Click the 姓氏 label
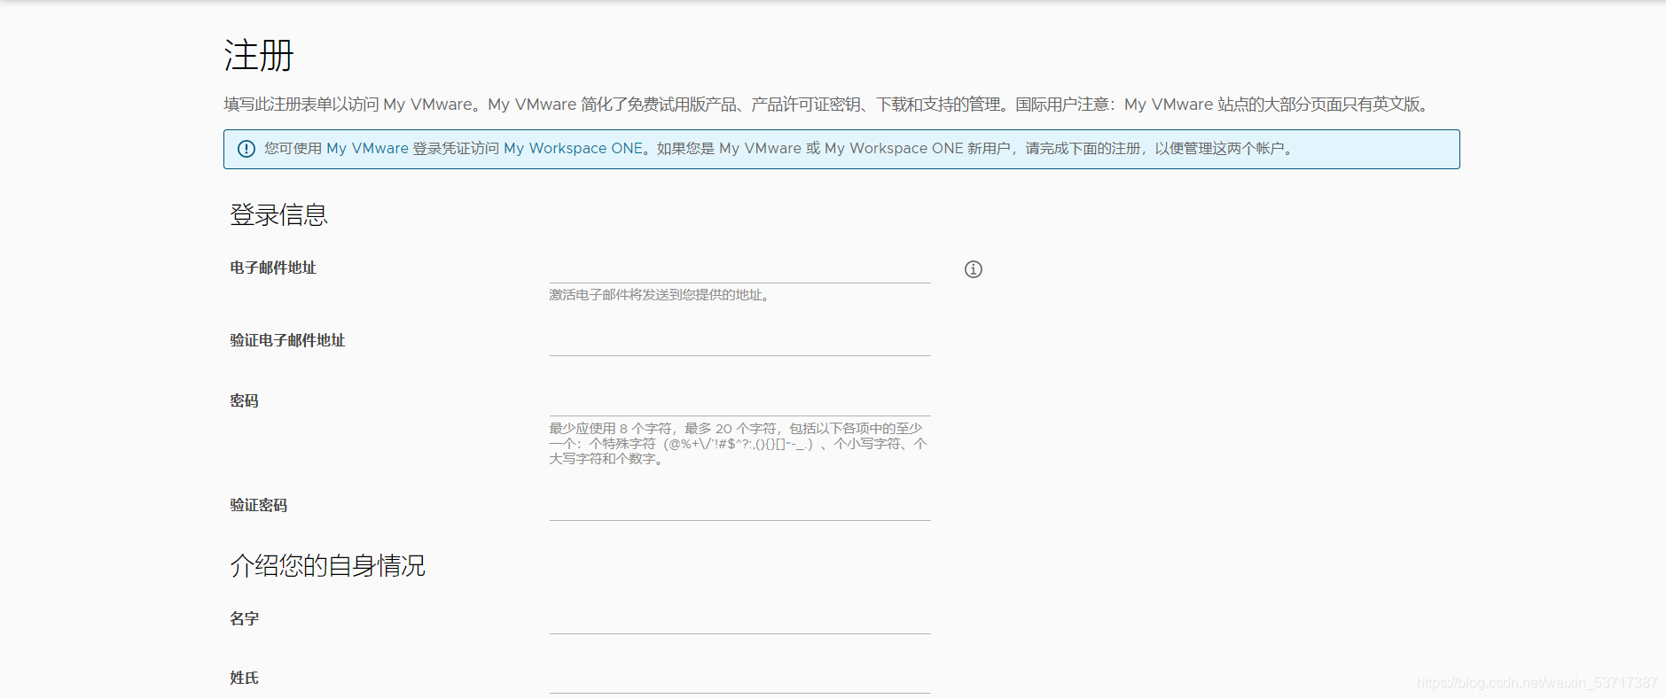Viewport: 1666px width, 699px height. click(x=245, y=678)
